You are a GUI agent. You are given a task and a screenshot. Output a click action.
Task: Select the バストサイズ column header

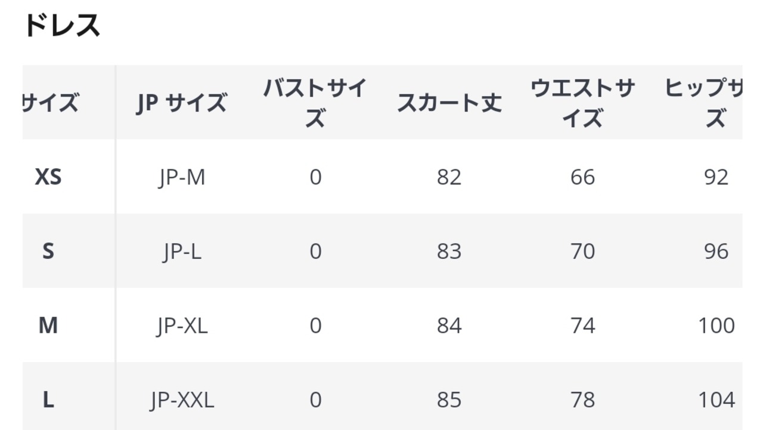(315, 103)
